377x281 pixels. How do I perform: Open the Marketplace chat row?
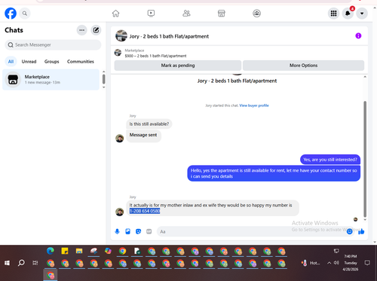click(x=51, y=79)
